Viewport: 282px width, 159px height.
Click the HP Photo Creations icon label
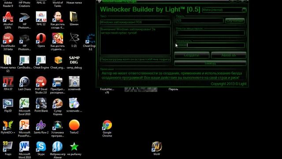click(x=25, y=4)
